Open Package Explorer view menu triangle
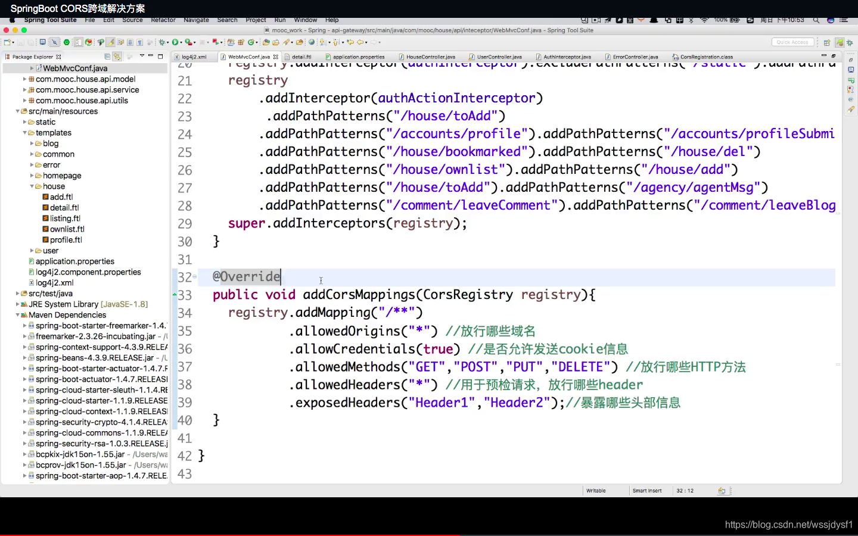858x536 pixels. (142, 55)
